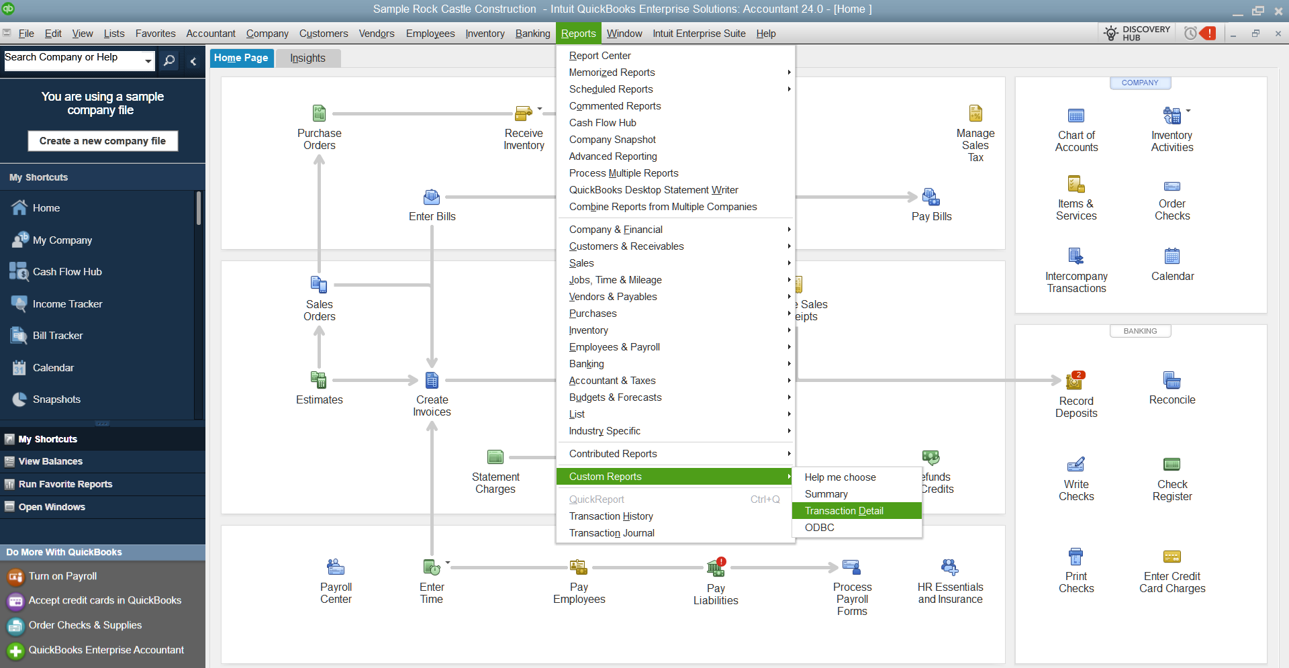Open Manage Sales Tax icon
Image resolution: width=1289 pixels, height=668 pixels.
[975, 113]
